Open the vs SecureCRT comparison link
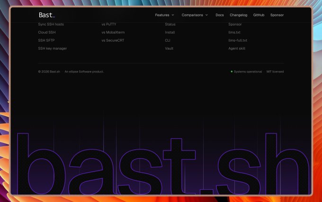322x202 pixels. point(113,40)
